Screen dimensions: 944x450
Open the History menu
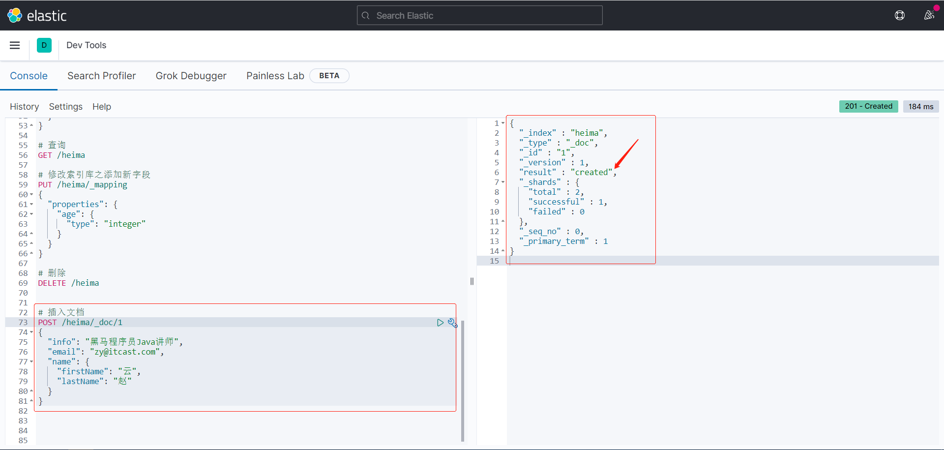25,107
